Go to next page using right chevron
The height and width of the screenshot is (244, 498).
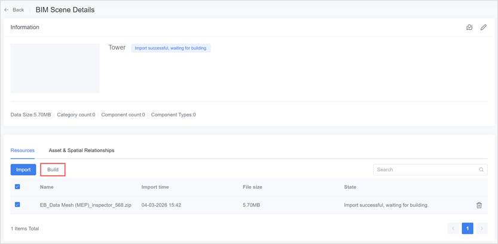click(482, 228)
